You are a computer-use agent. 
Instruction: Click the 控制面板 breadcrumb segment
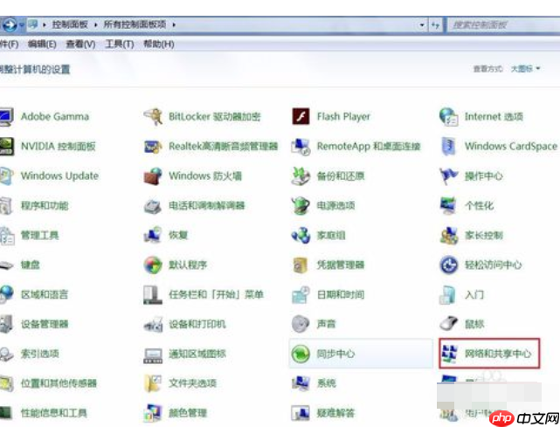70,24
